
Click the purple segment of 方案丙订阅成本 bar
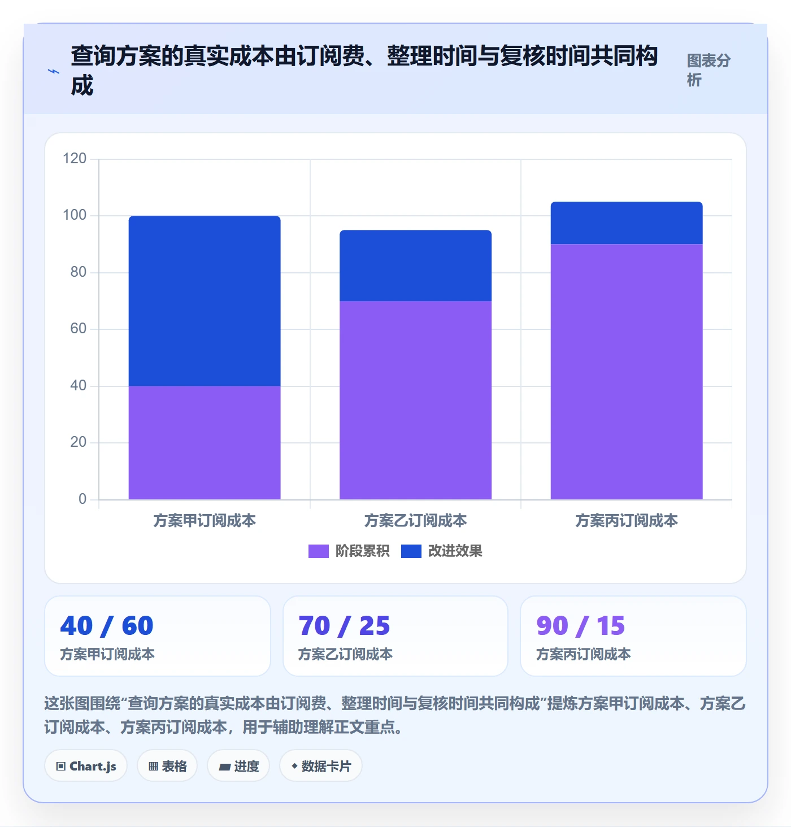(x=627, y=372)
